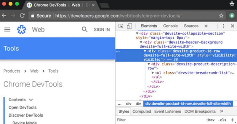This screenshot has width=237, height=124.
Task: Close the DevTools panel with the X
Action: [233, 26]
